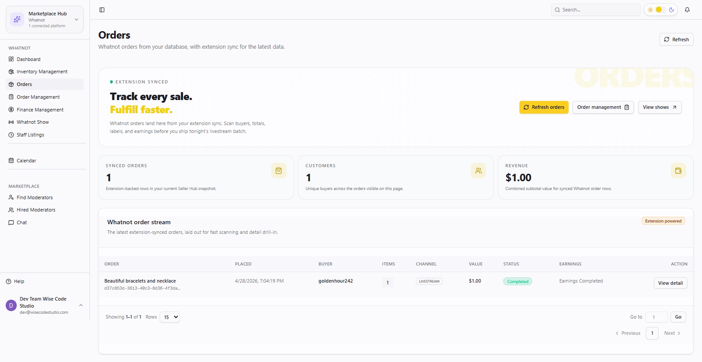This screenshot has width=702, height=362.
Task: Go to the Previous page
Action: [628, 333]
